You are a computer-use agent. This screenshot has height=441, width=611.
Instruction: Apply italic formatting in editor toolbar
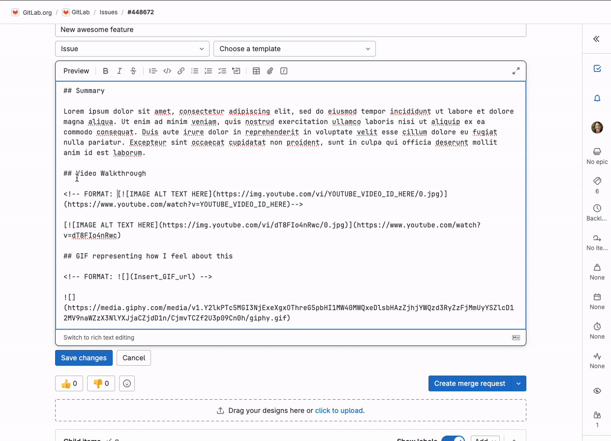119,71
